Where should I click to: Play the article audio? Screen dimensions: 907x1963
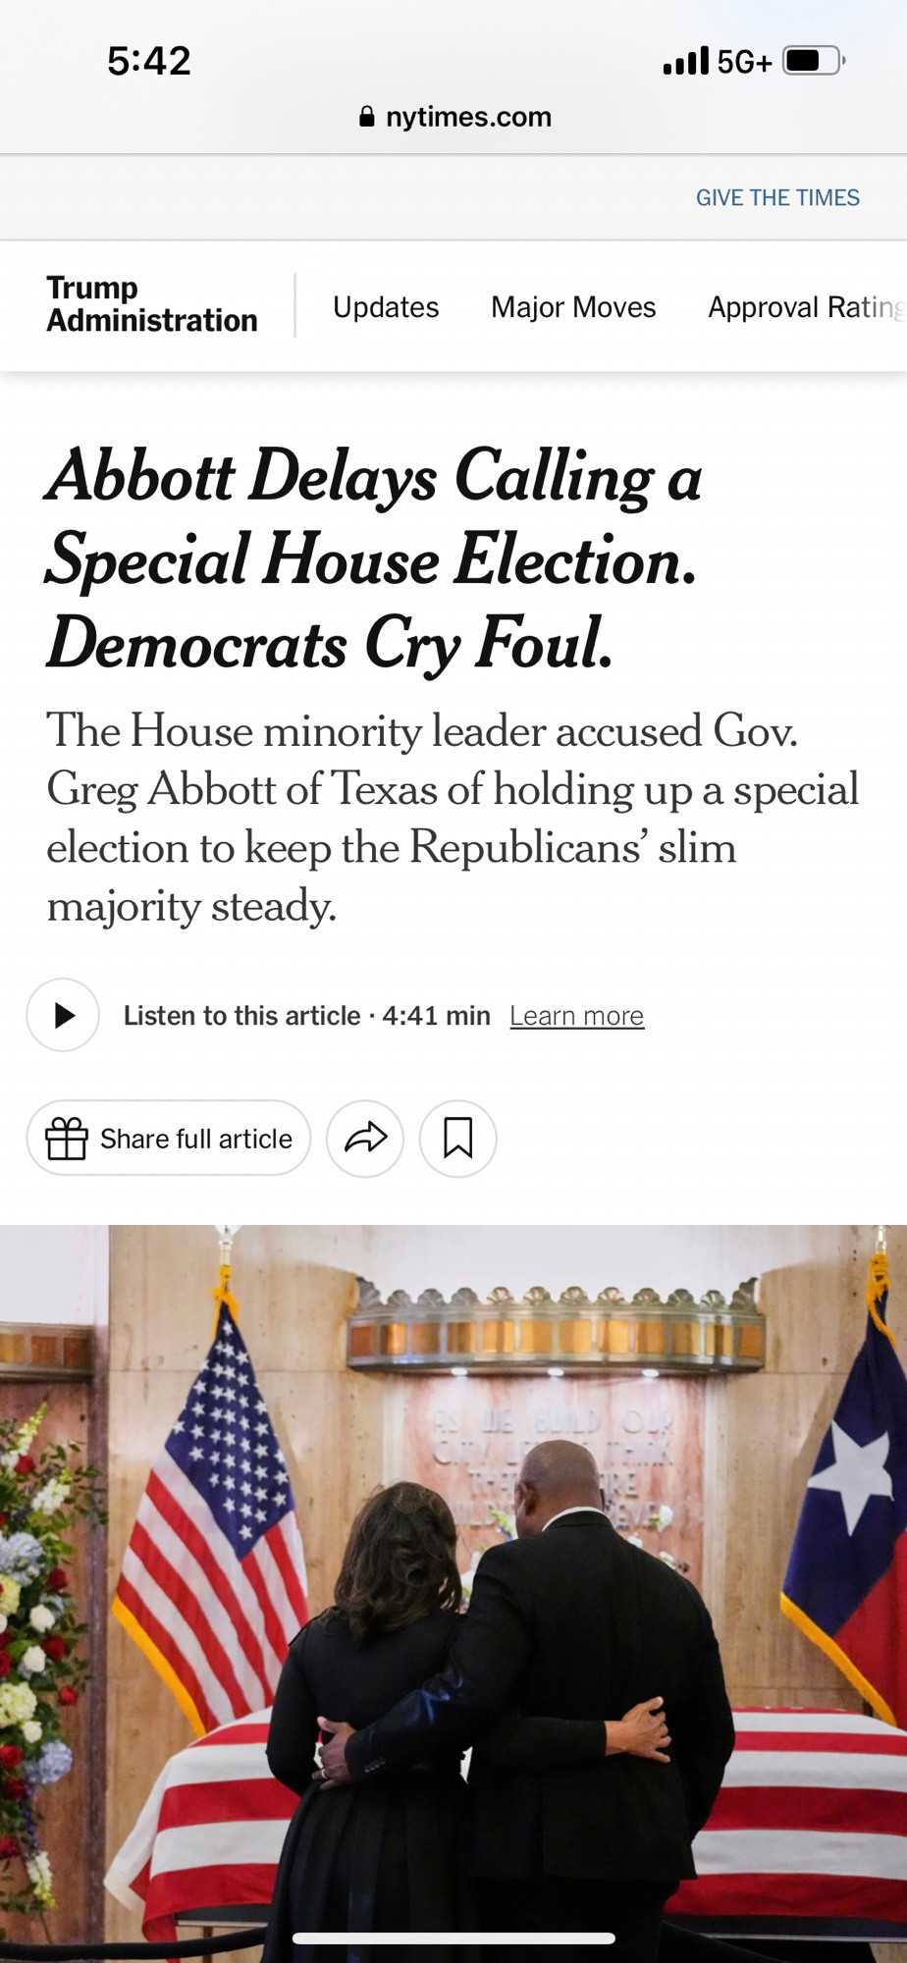click(x=63, y=1015)
